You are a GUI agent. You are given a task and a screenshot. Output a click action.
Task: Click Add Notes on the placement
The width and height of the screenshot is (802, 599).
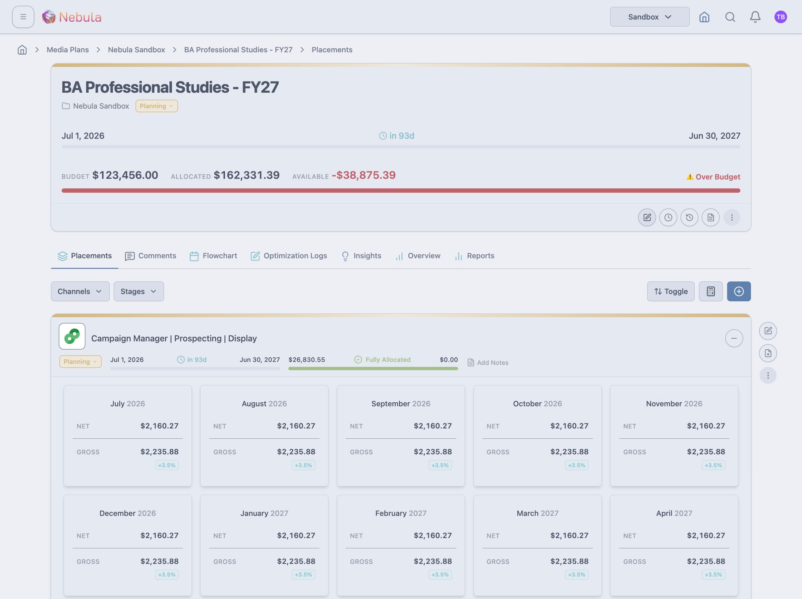point(488,363)
